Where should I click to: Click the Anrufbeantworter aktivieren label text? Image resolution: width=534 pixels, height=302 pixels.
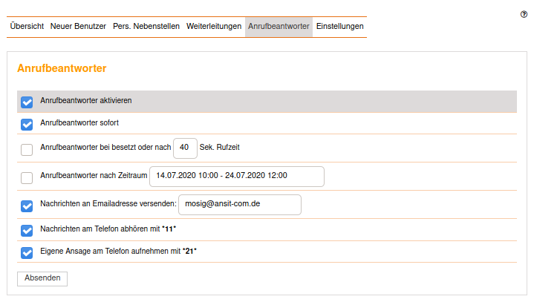pos(86,101)
